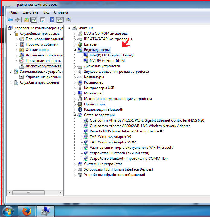Open the Справка menu

pos(61,12)
